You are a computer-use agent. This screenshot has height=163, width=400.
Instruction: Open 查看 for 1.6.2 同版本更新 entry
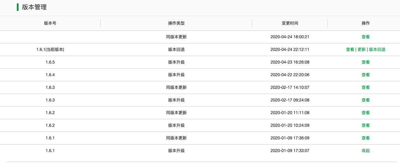coord(366,113)
